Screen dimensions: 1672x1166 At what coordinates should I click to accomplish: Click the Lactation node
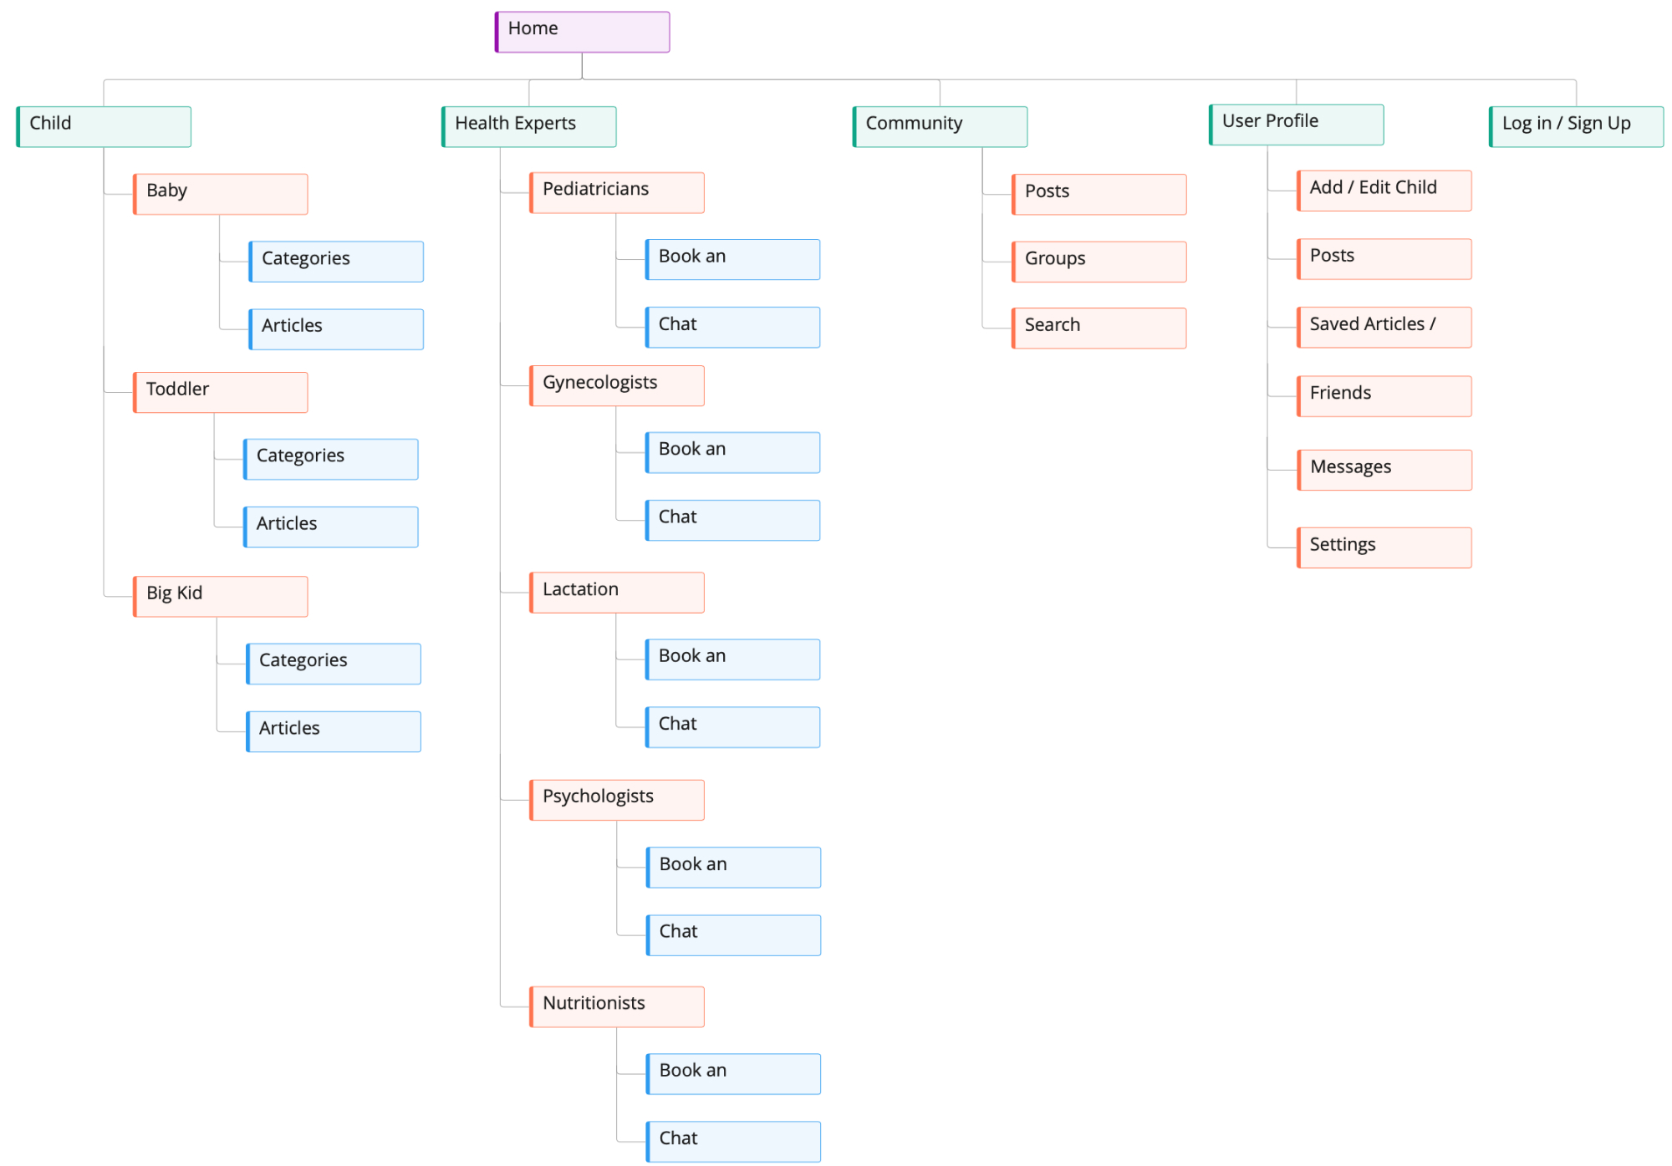pos(617,593)
